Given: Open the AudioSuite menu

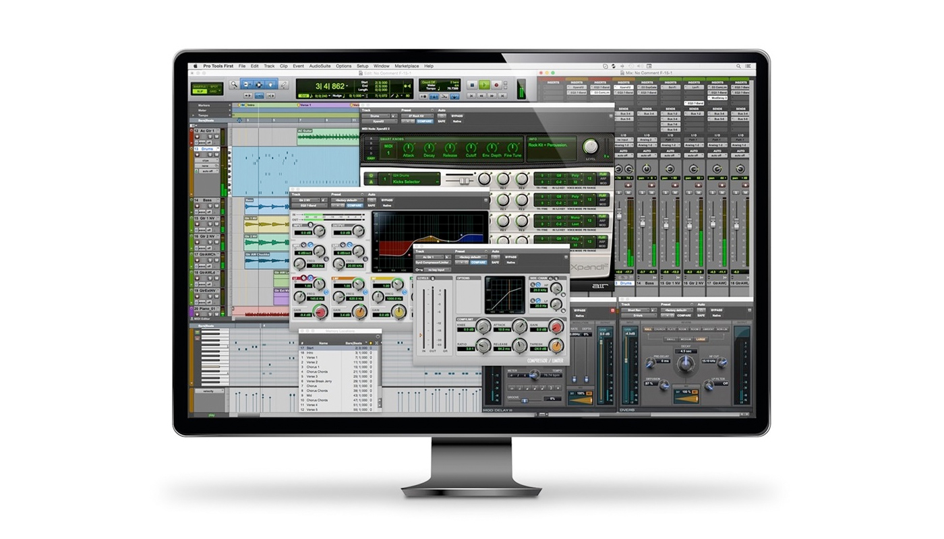Looking at the screenshot, I should [x=320, y=66].
